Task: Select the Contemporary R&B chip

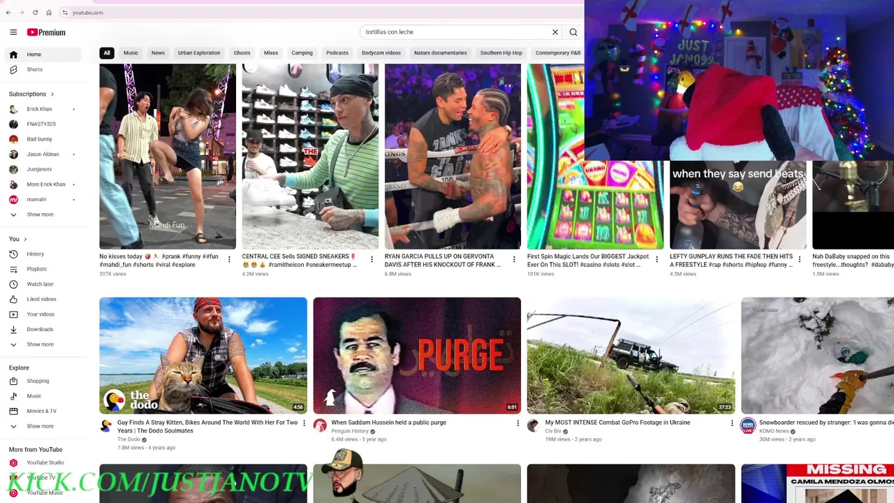Action: point(557,53)
